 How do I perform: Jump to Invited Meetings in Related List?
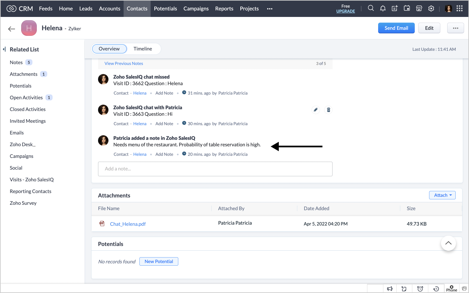28,121
